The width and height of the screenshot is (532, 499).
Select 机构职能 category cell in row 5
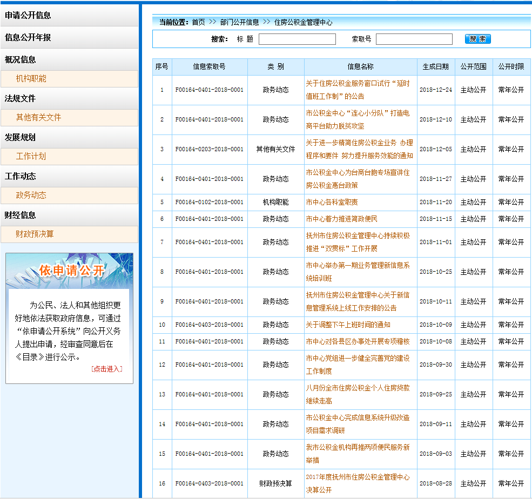[x=275, y=202]
